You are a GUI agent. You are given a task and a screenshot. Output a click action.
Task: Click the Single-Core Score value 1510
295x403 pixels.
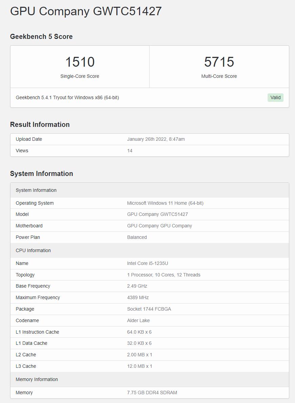point(80,62)
